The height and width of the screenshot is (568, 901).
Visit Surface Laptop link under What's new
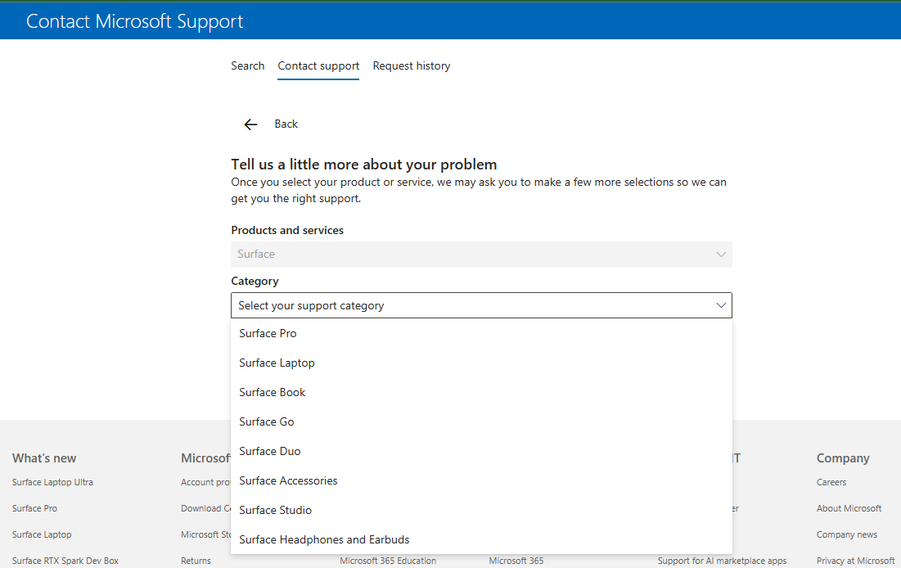42,534
